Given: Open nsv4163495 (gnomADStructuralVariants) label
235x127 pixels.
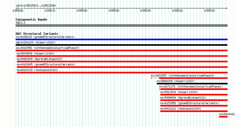Looking at the screenshot, I should point(46,64).
